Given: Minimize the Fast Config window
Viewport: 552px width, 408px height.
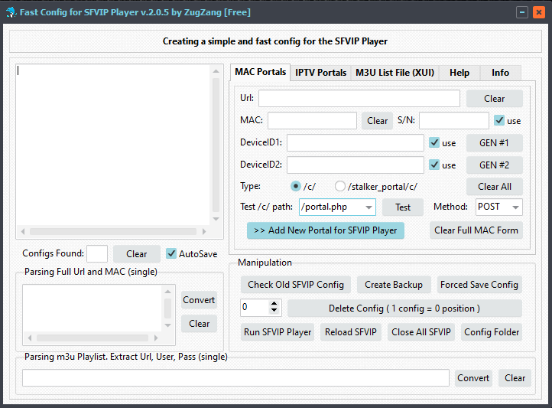Looking at the screenshot, I should pyautogui.click(x=521, y=12).
